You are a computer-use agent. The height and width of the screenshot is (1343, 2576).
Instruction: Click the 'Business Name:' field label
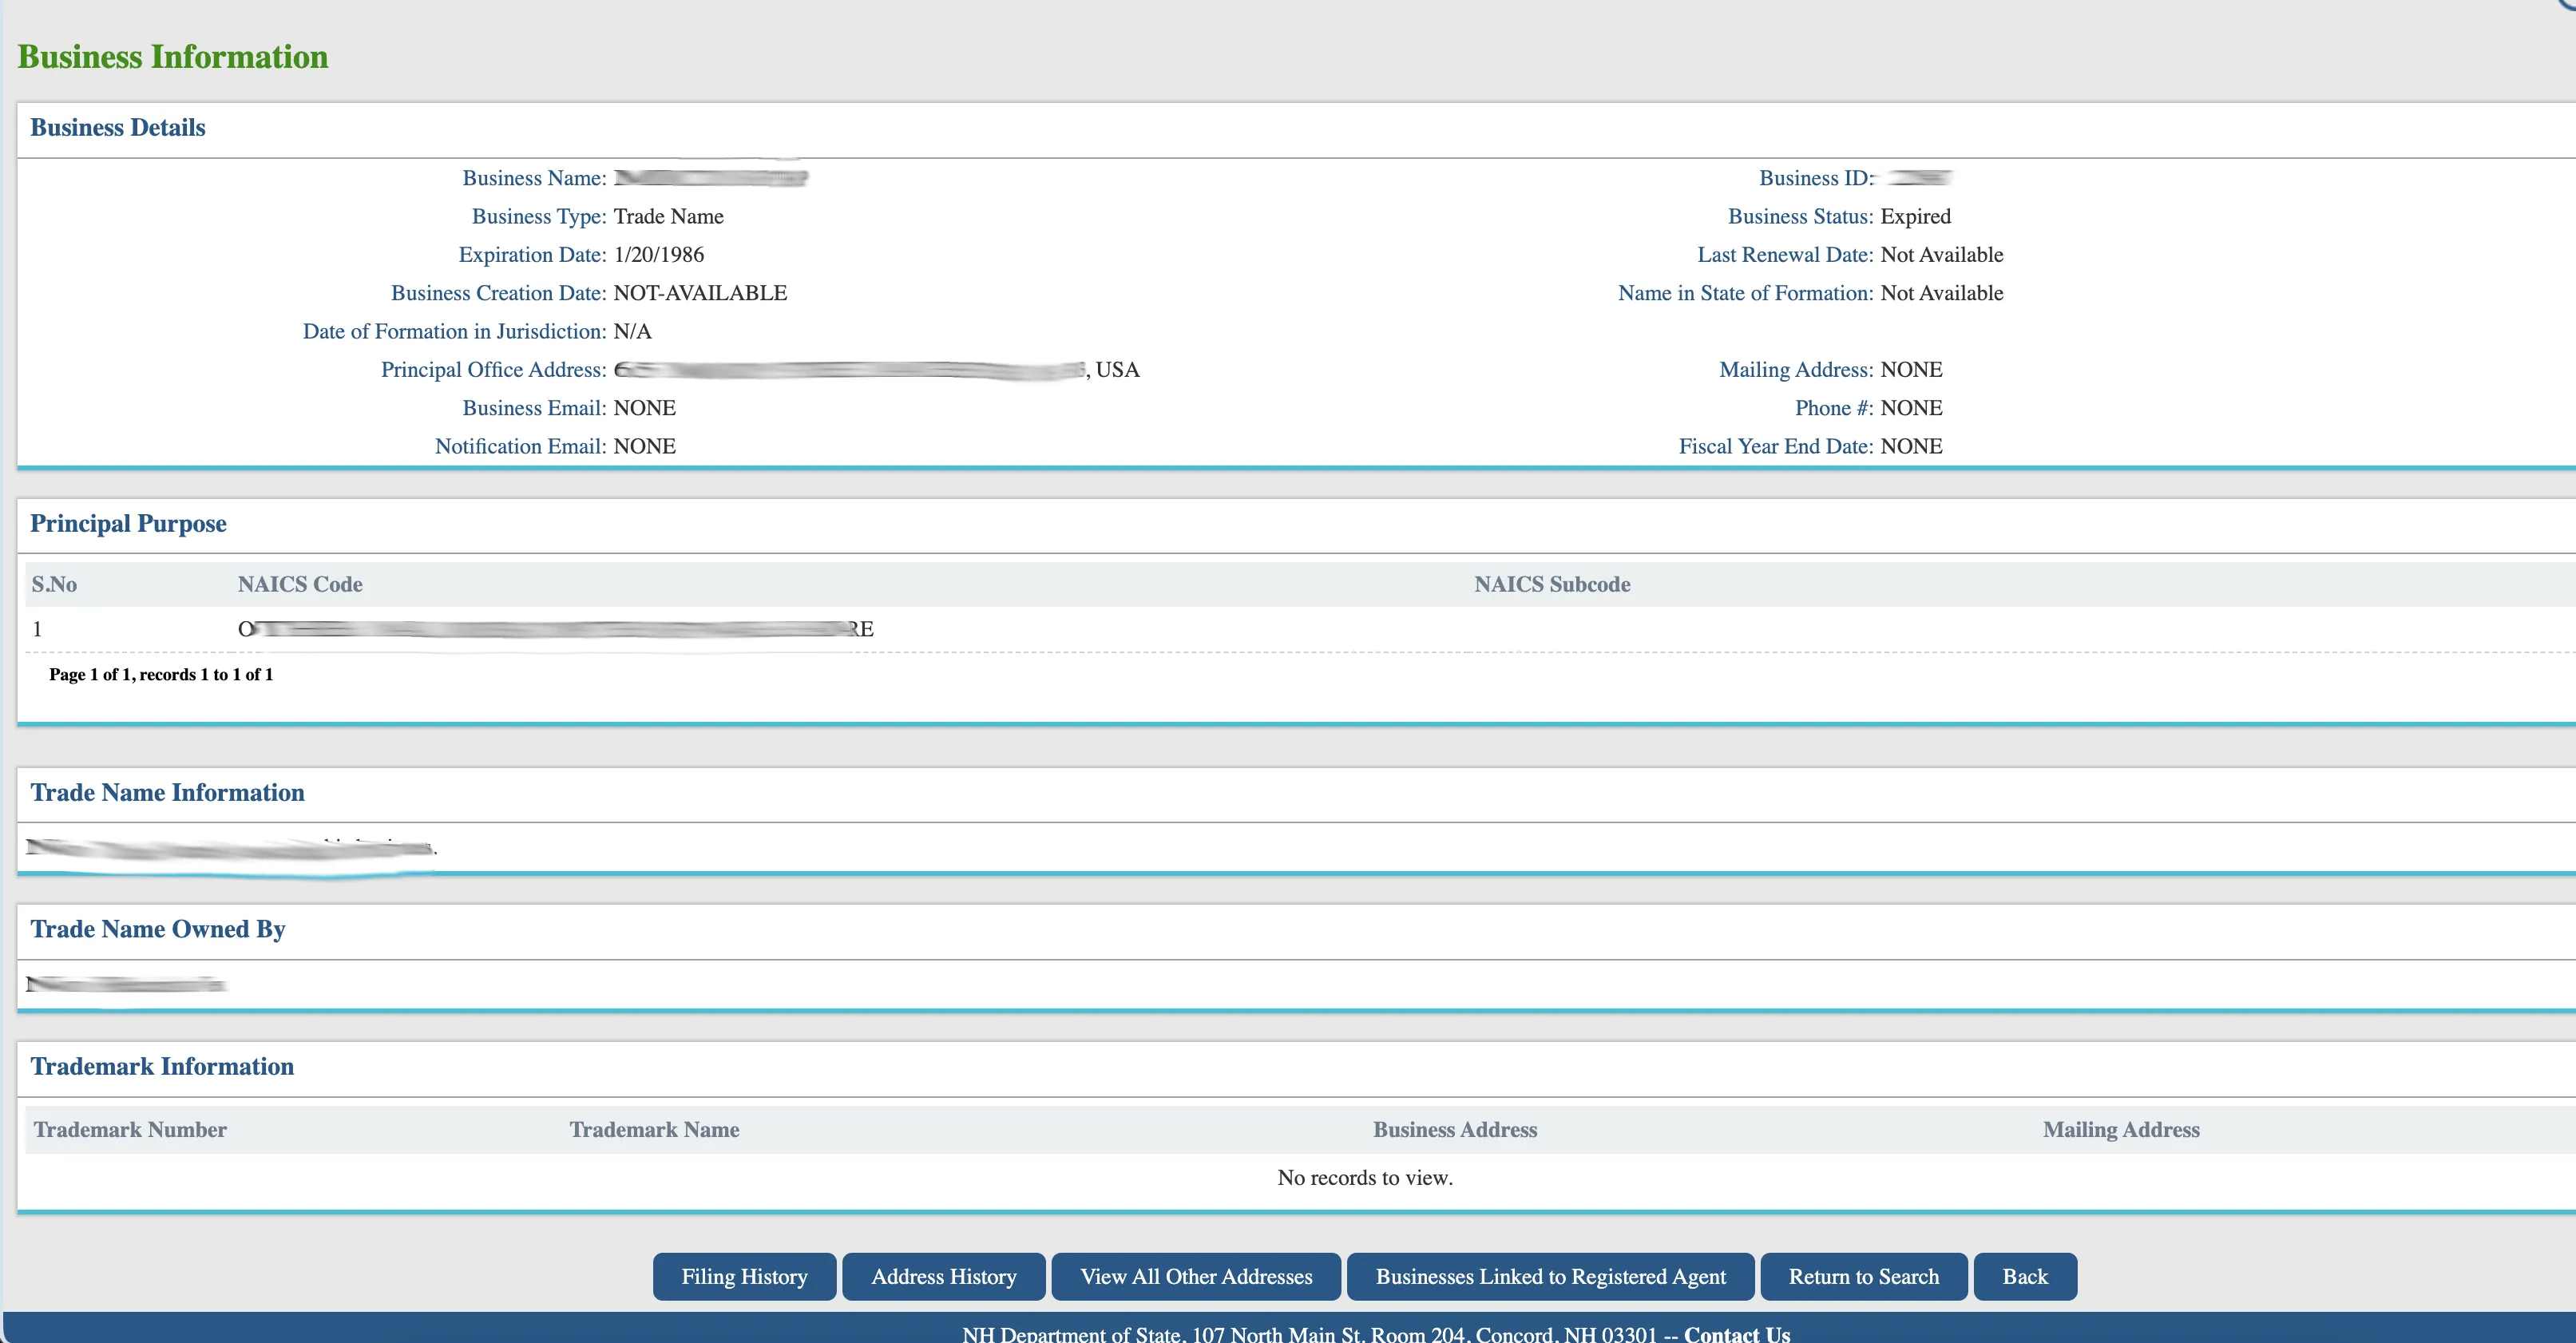pos(534,178)
